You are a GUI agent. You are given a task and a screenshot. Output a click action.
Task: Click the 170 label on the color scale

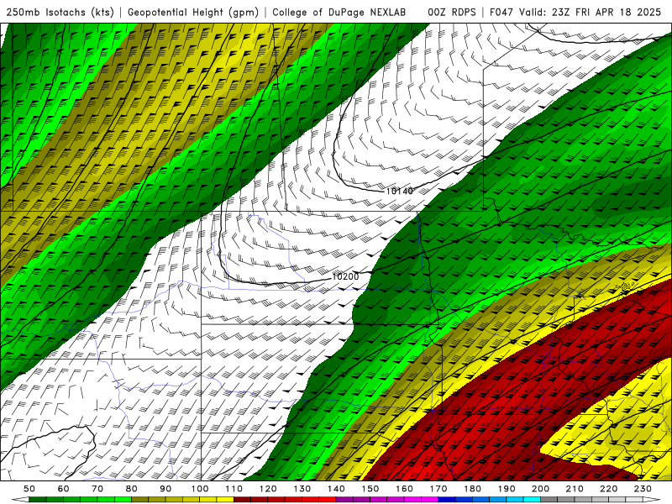coord(438,489)
